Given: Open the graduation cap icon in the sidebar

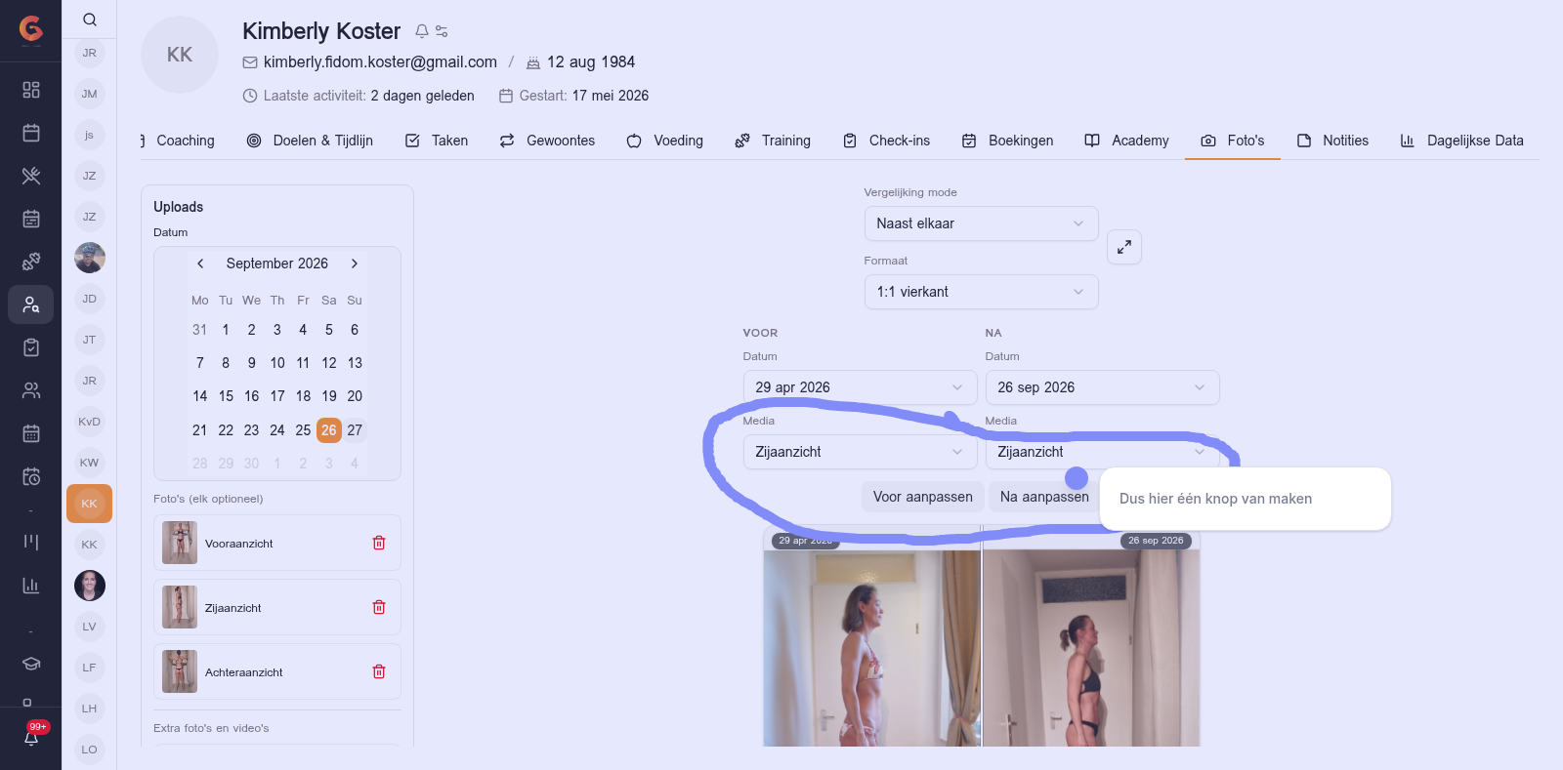Looking at the screenshot, I should point(31,664).
